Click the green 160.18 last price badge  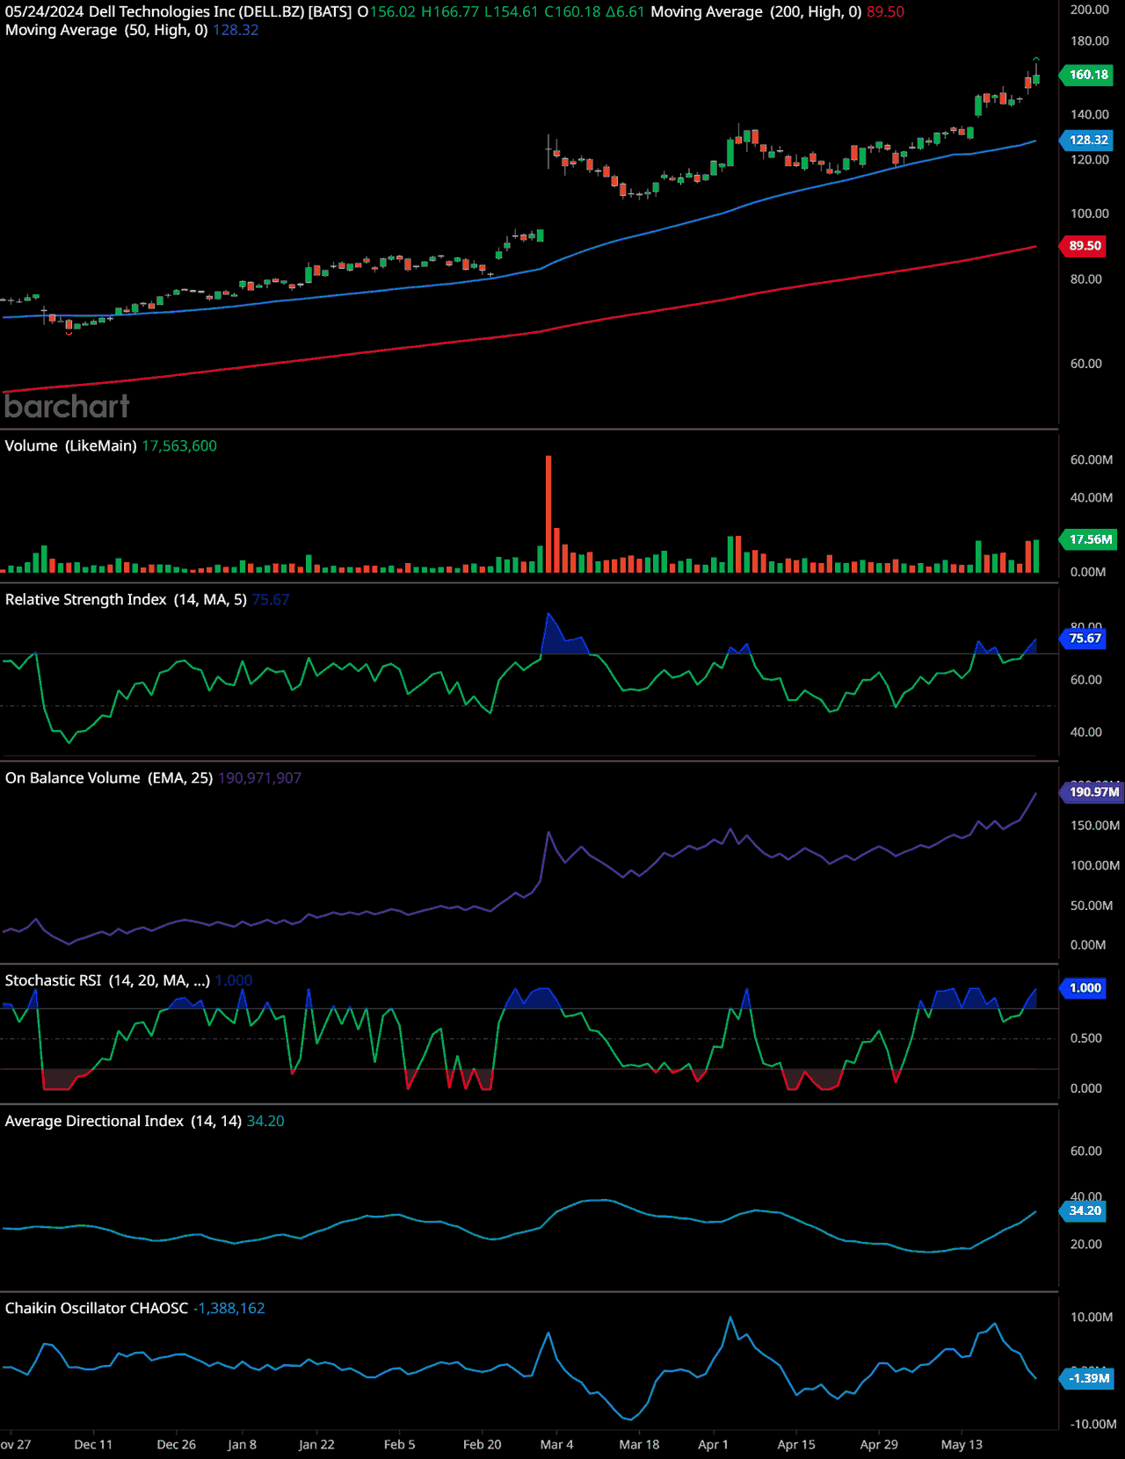coord(1088,75)
